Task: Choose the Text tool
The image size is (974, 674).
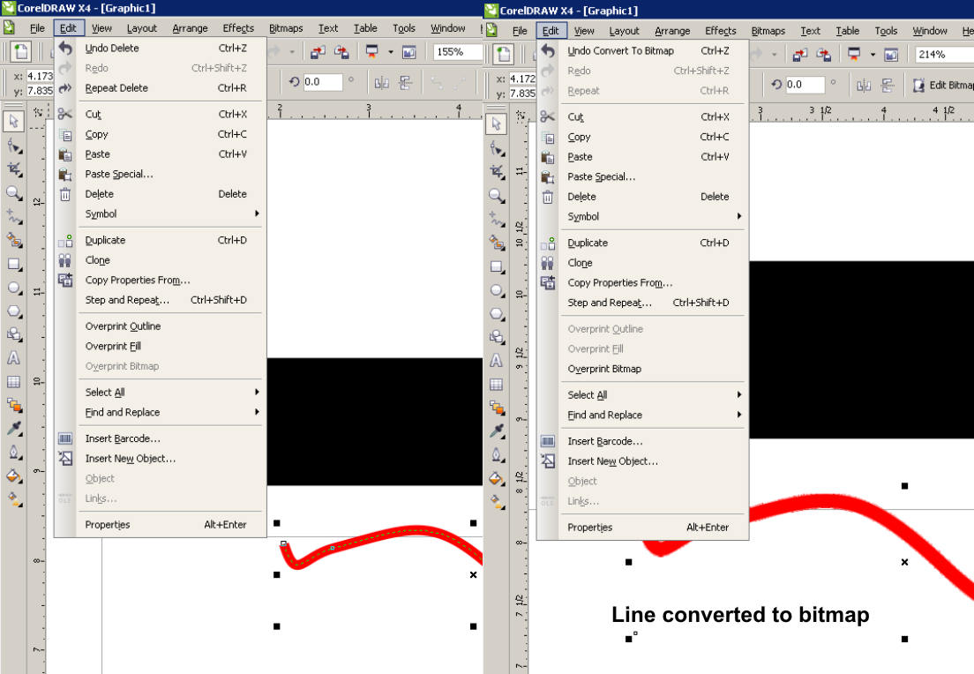Action: click(x=12, y=359)
